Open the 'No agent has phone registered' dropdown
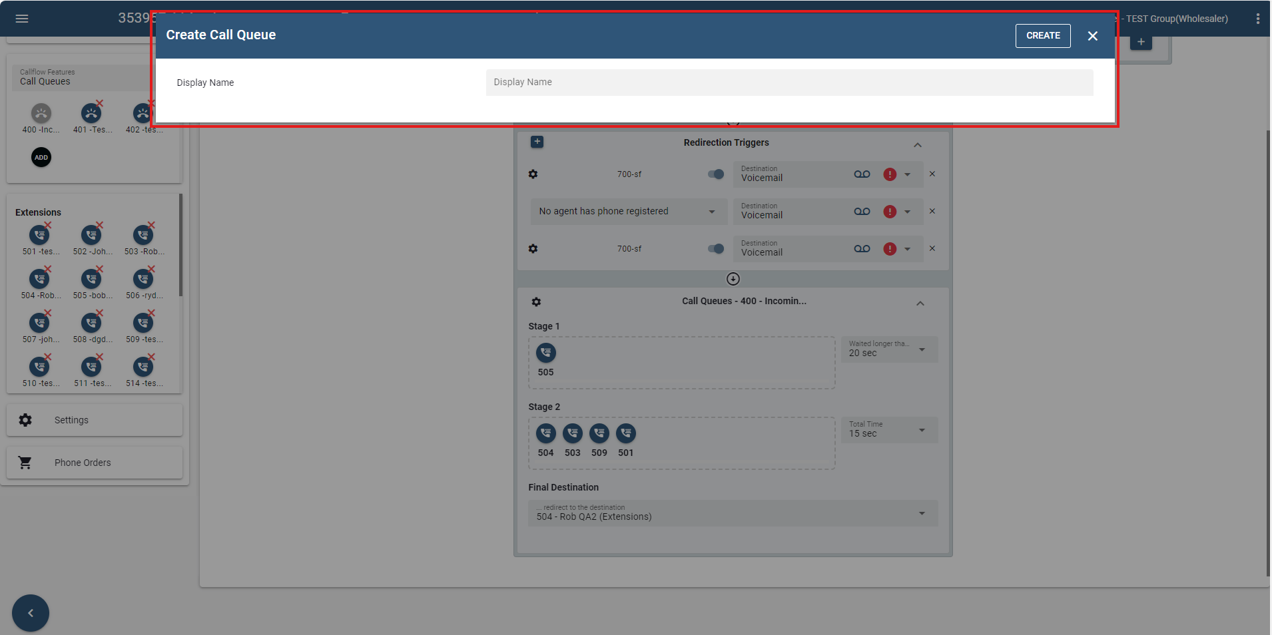The width and height of the screenshot is (1272, 635). coord(626,212)
